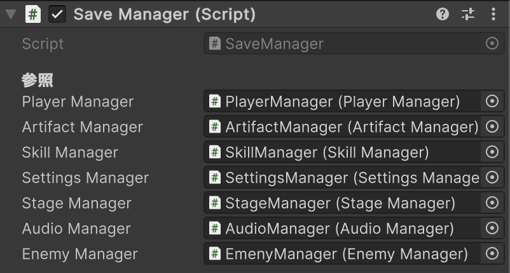Click the Stage Manager property label

[x=77, y=203]
